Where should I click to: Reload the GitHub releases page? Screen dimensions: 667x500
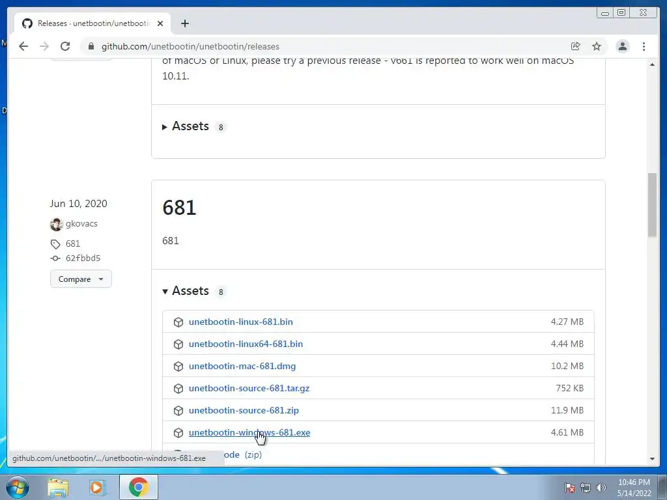tap(65, 46)
